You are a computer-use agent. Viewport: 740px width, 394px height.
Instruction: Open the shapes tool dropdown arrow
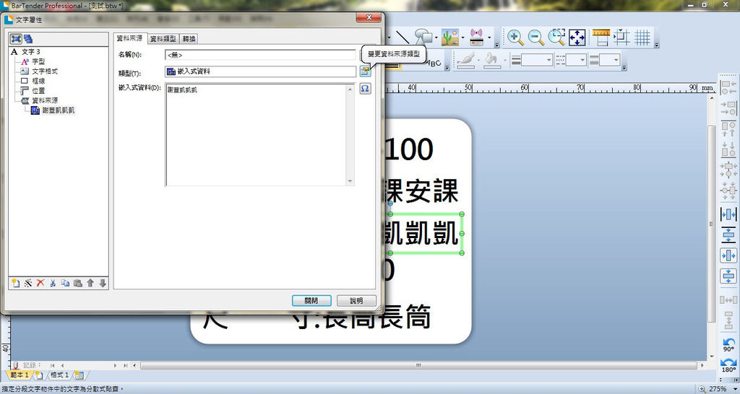[436, 38]
